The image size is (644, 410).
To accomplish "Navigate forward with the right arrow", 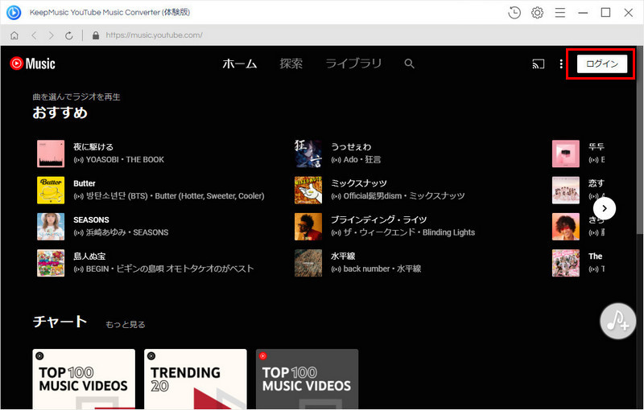I will click(x=51, y=35).
